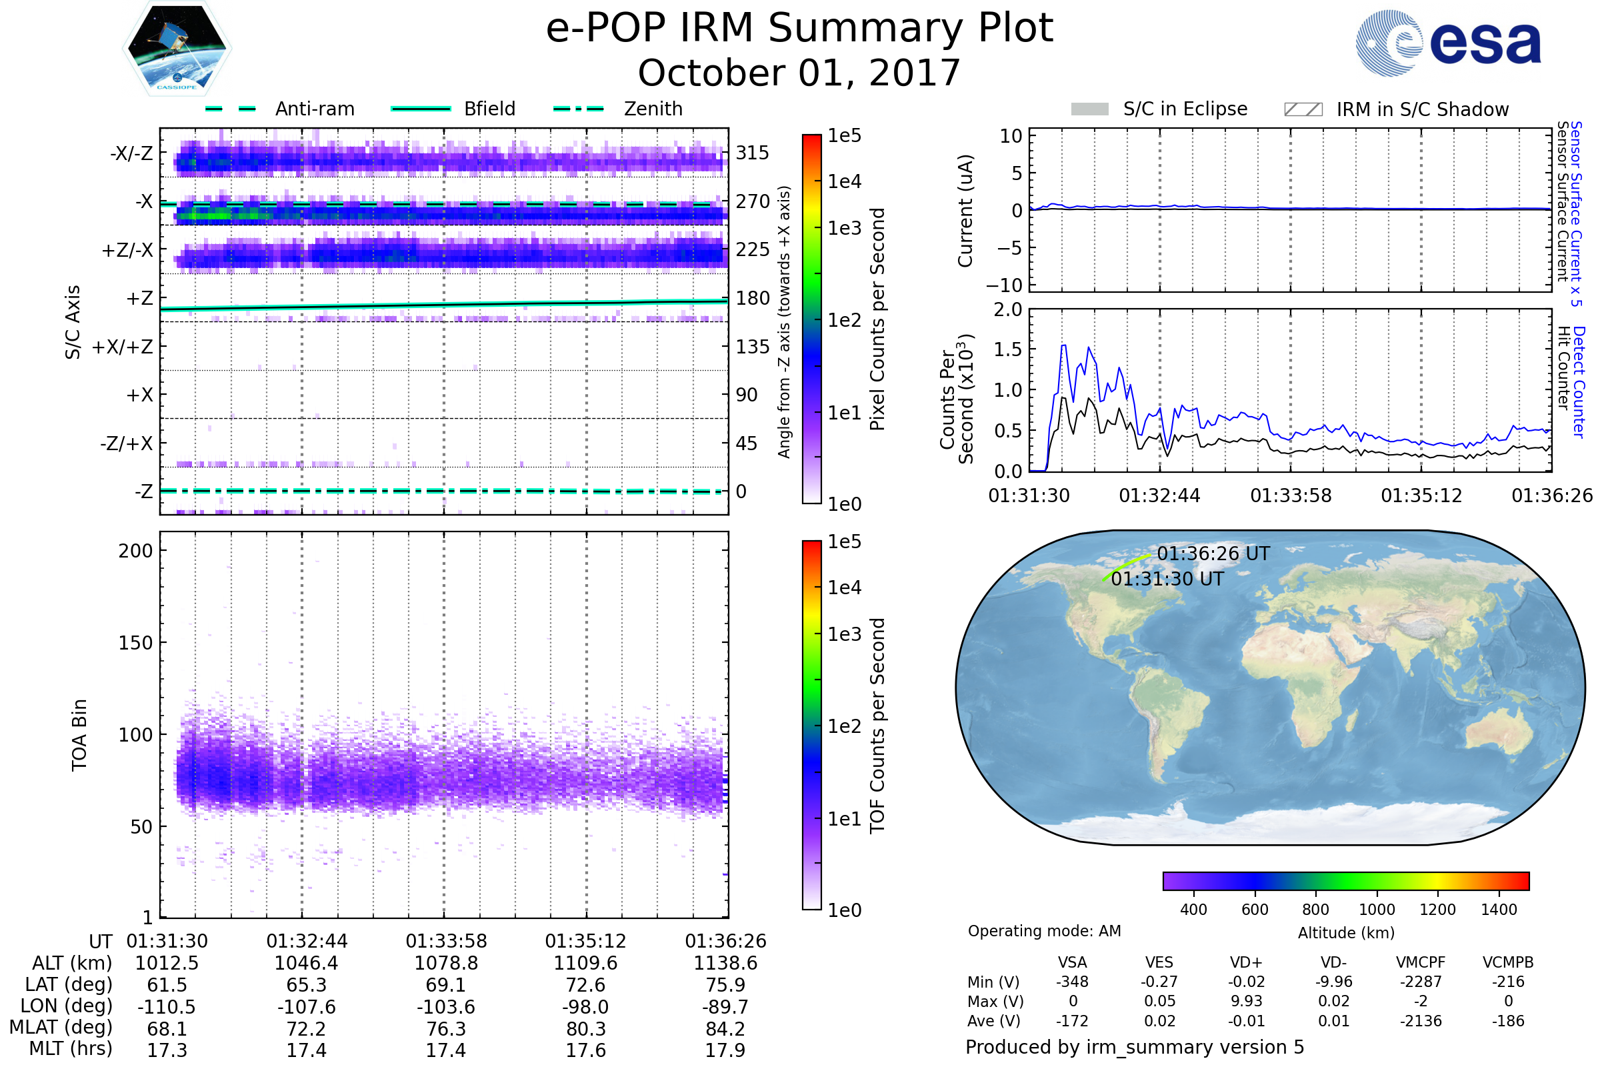Click the e-POP IRM Summary Plot title
This screenshot has height=1067, width=1600.
point(799,29)
